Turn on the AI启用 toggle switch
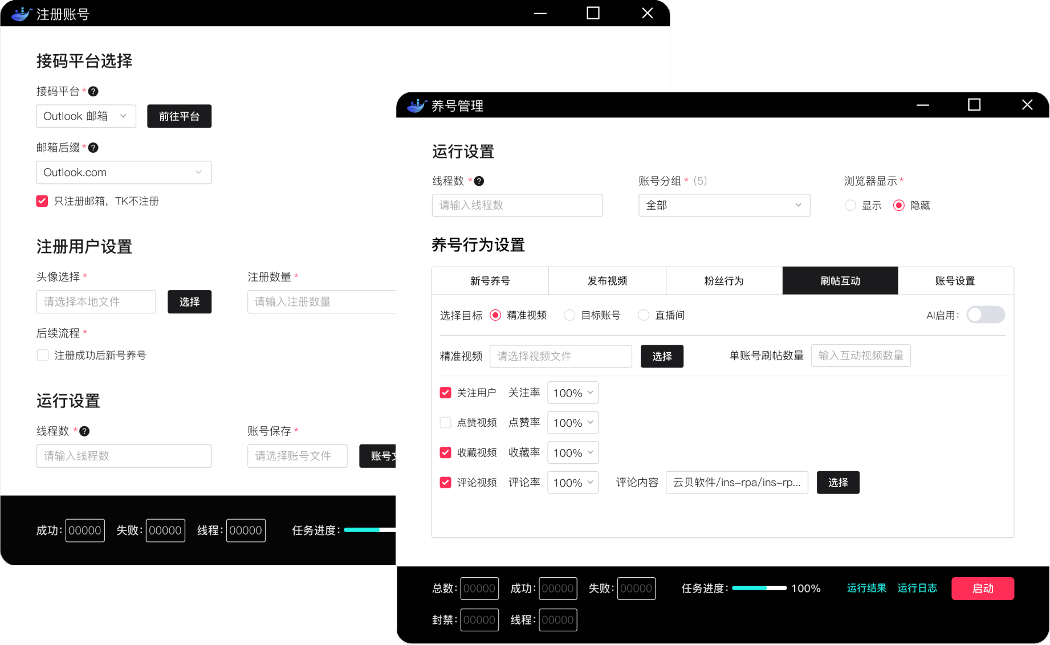Screen dimensions: 1050x645 coord(985,315)
